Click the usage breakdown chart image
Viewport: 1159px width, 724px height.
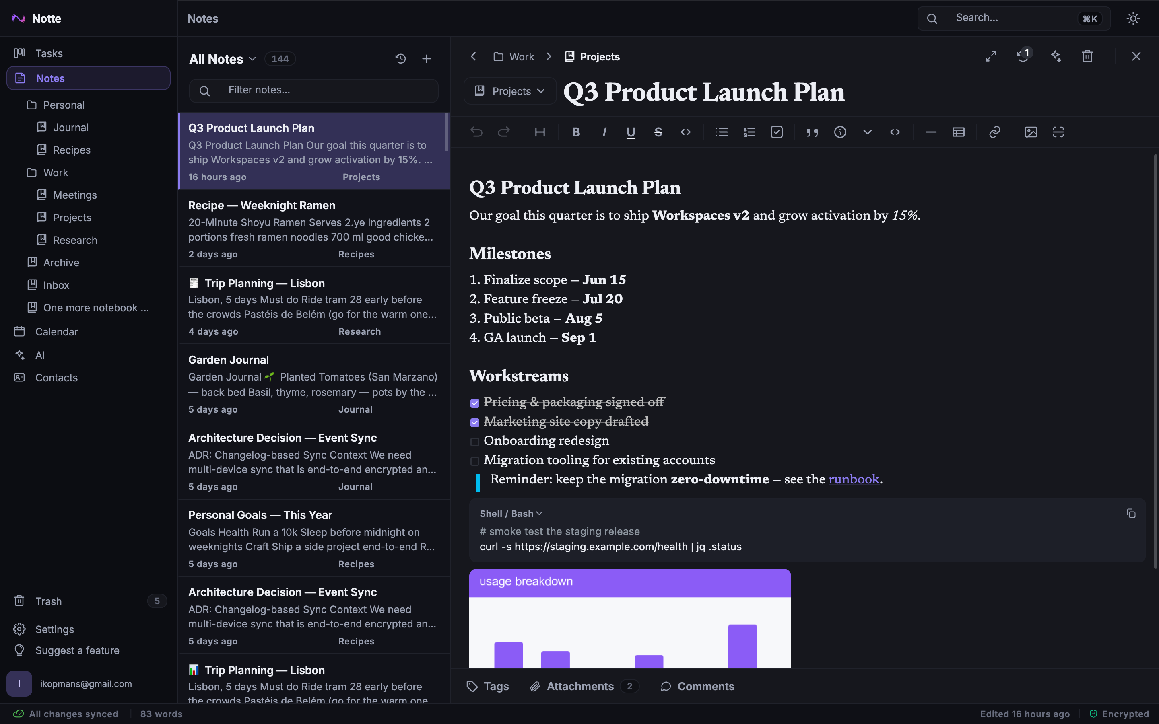point(630,618)
